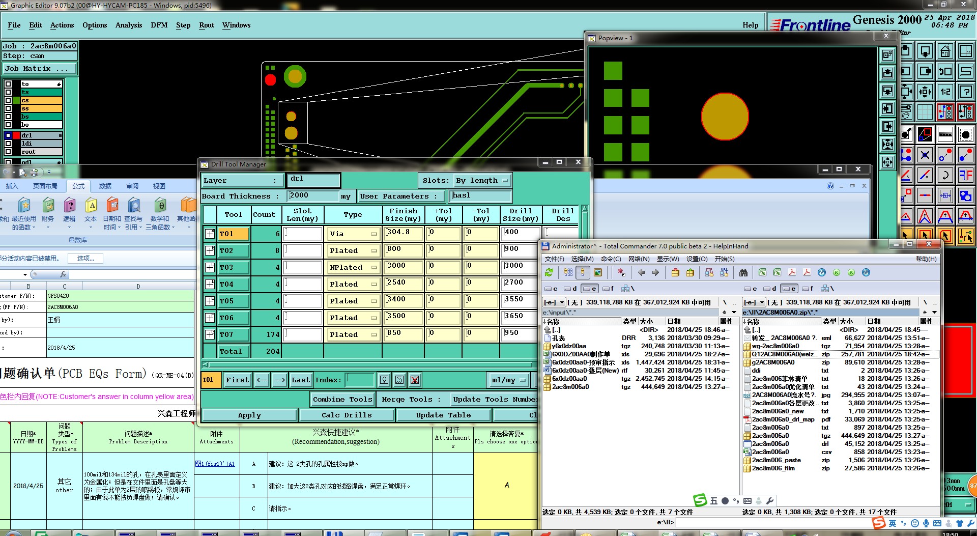977x536 pixels.
Task: Click the thumbnail view icon in Total Commander
Action: click(598, 273)
